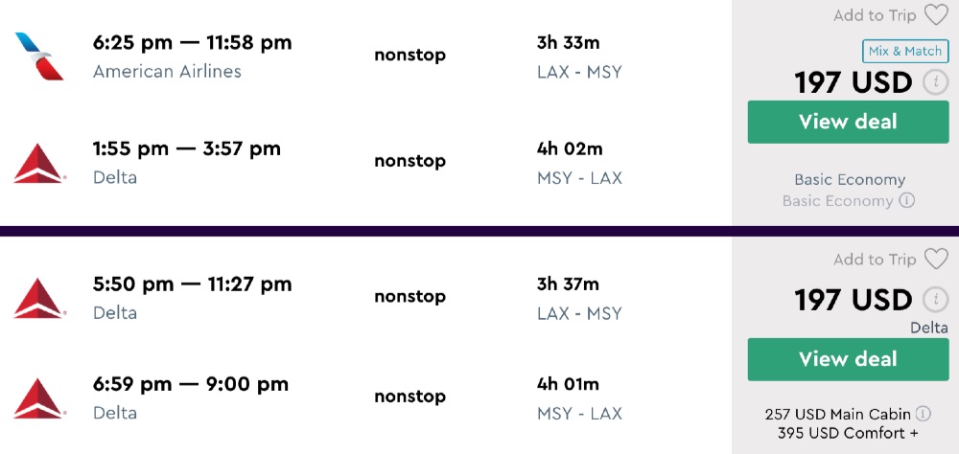This screenshot has height=454, width=959.
Task: Click the 1:55 pm — 3:57 pm flight time
Action: [x=187, y=148]
